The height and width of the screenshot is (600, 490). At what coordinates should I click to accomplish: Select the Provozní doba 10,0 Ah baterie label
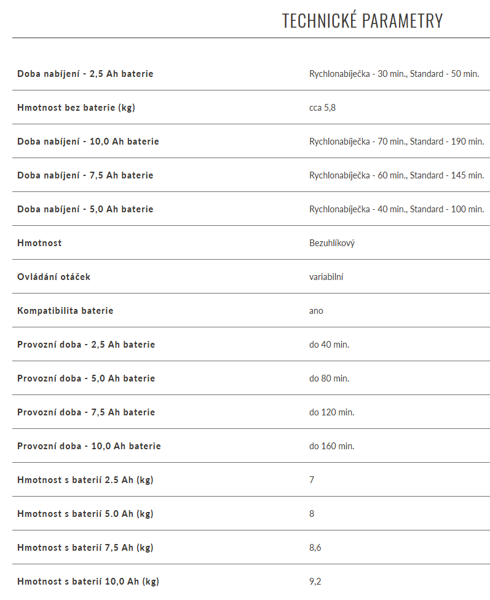coord(89,446)
